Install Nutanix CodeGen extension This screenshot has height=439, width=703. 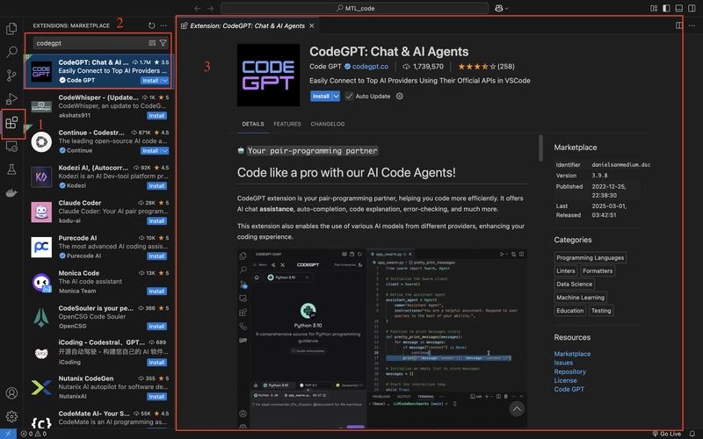coord(156,397)
